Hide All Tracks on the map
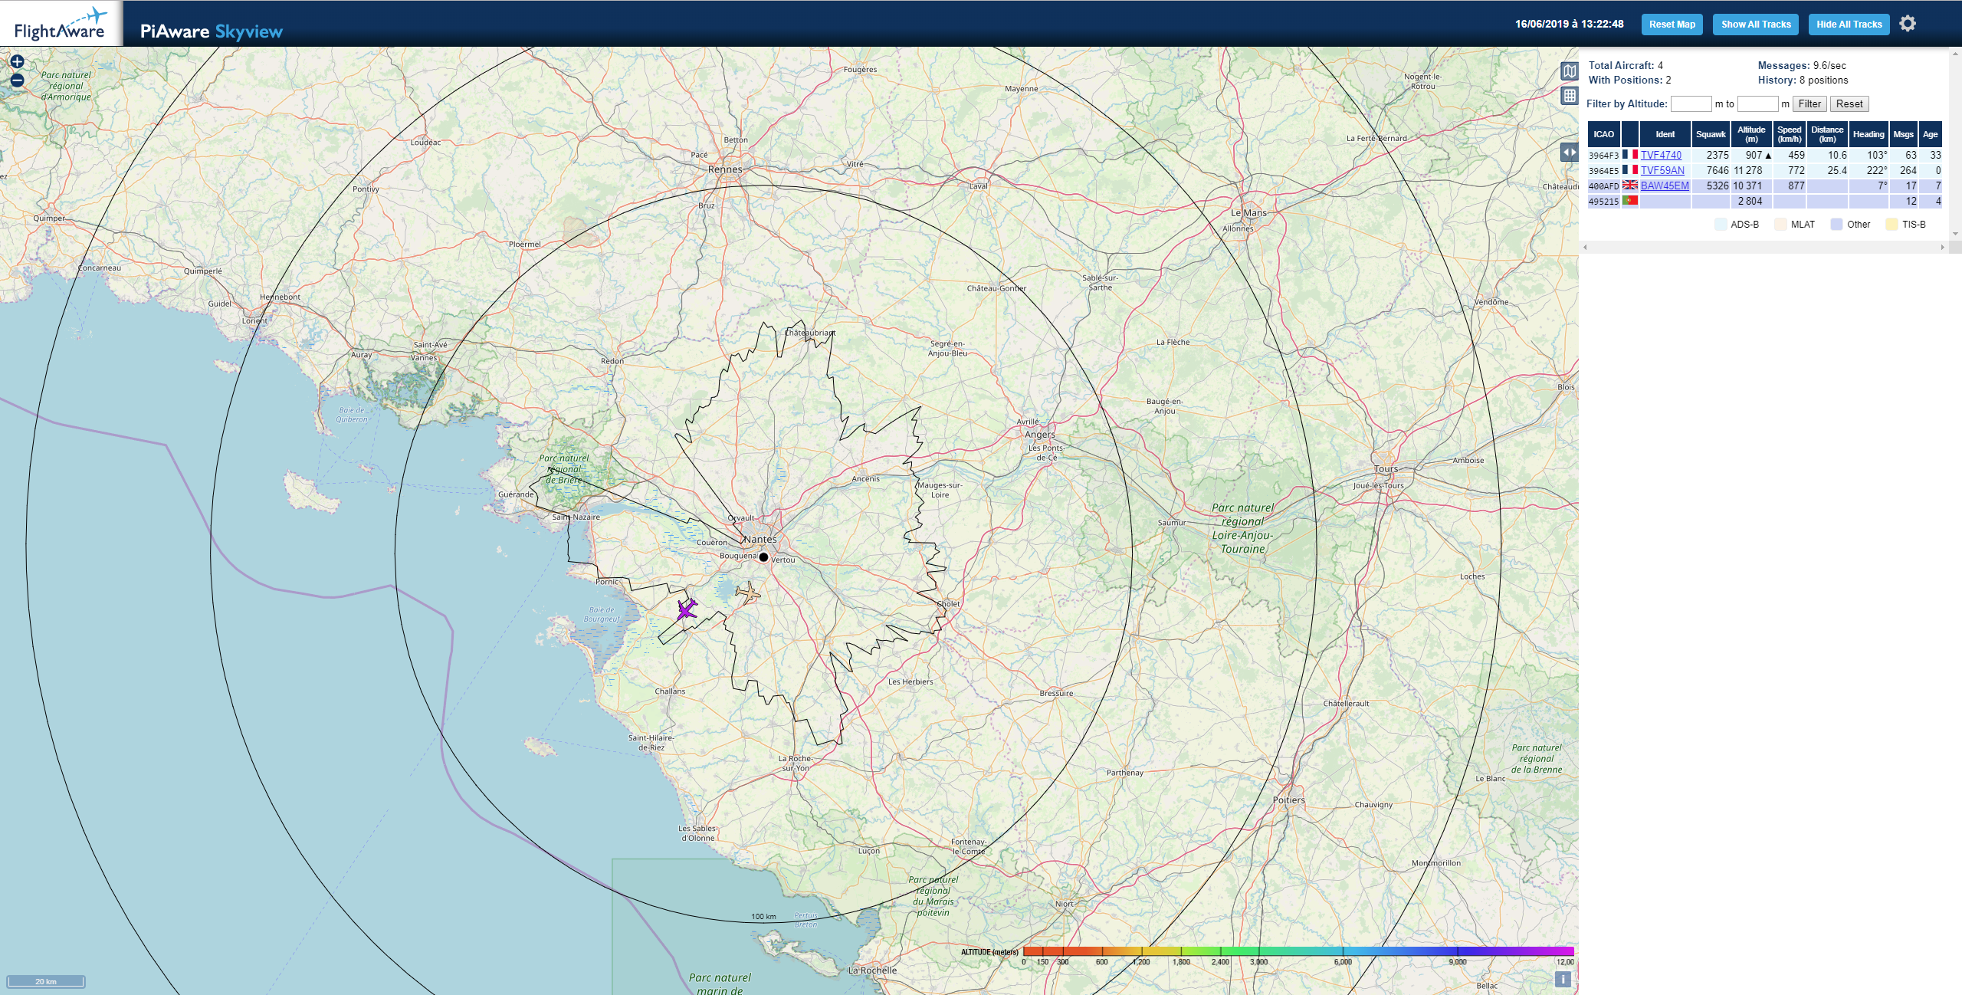The image size is (1962, 995). pos(1849,24)
